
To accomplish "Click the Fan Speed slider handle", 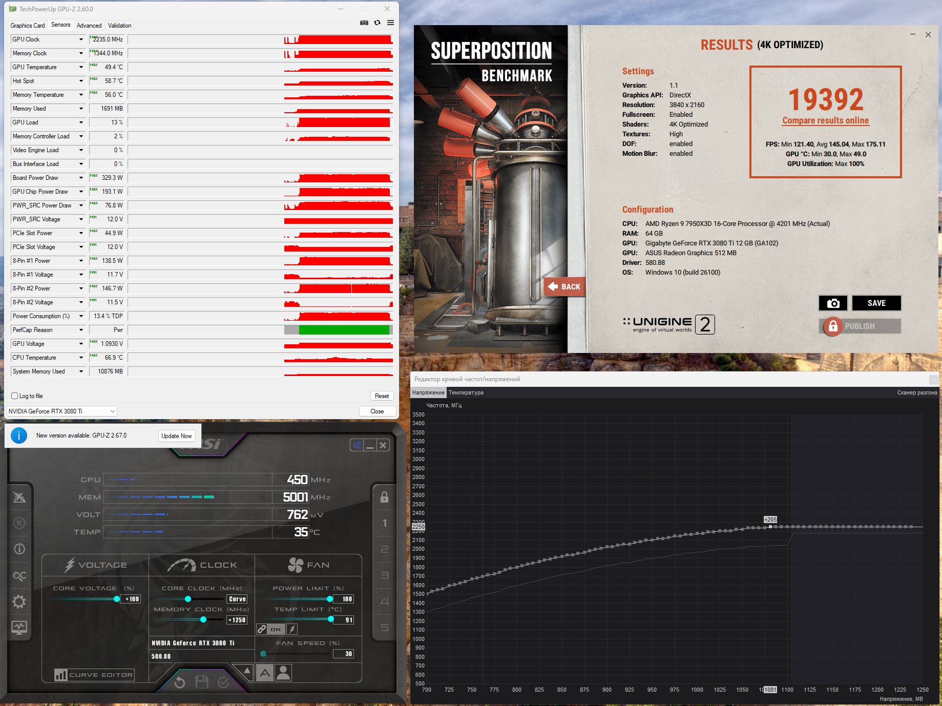I will tap(263, 654).
